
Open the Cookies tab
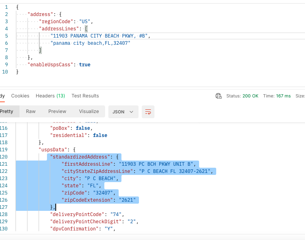pyautogui.click(x=20, y=96)
